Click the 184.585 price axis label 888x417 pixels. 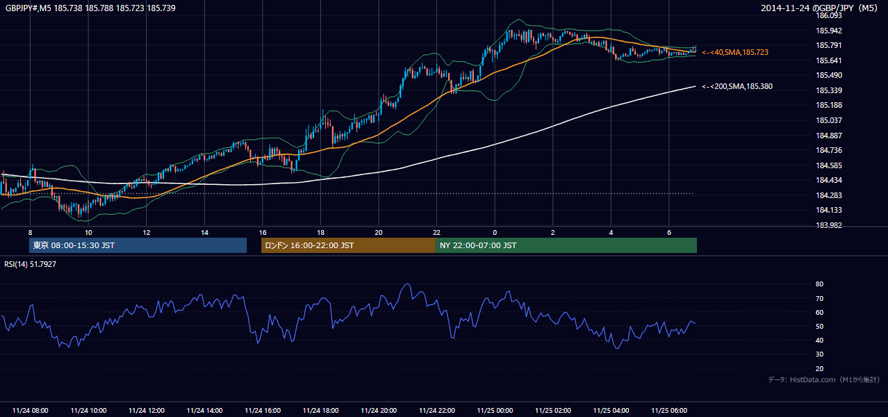click(829, 165)
